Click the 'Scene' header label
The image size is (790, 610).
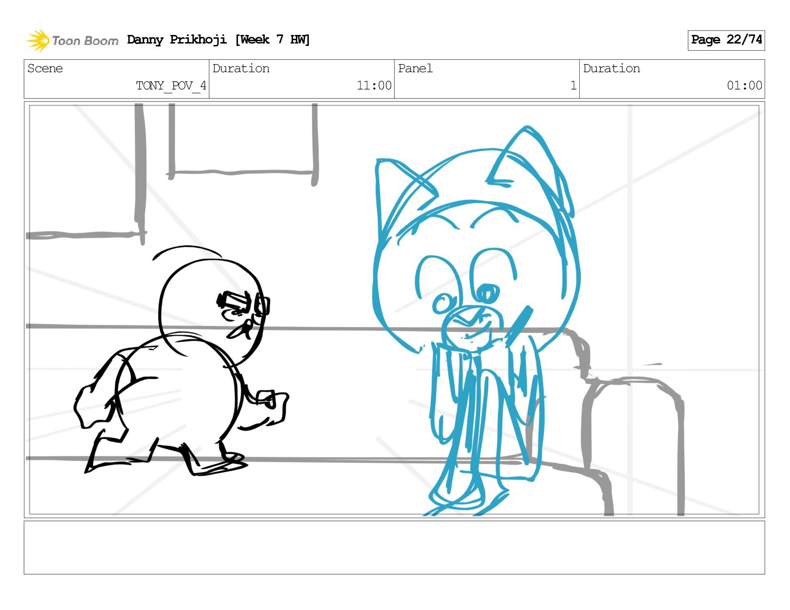45,68
